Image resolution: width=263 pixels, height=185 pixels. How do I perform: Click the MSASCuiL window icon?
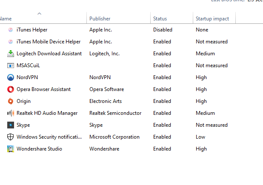11,65
